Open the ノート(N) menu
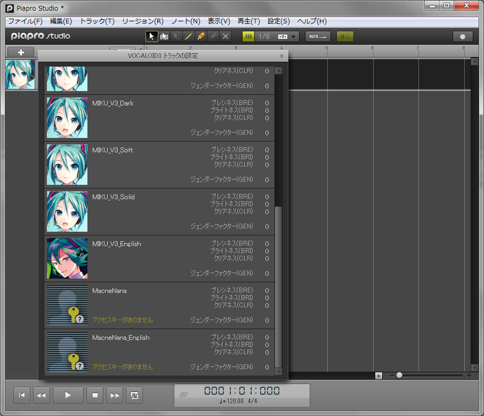This screenshot has height=416, width=484. 185,21
